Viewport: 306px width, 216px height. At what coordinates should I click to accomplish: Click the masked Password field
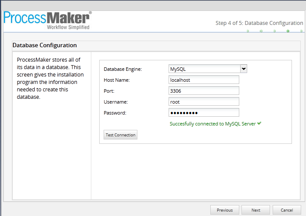[x=204, y=113]
